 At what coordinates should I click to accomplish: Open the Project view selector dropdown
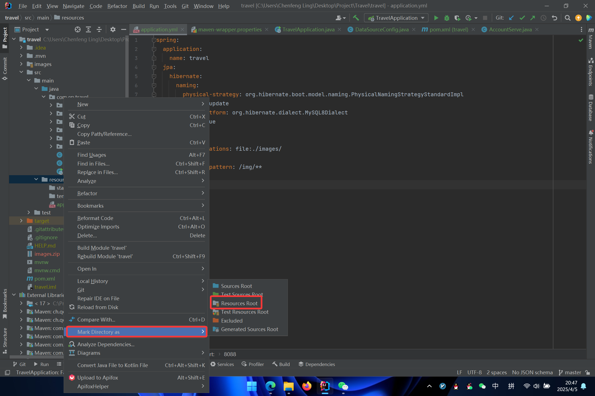(x=32, y=29)
